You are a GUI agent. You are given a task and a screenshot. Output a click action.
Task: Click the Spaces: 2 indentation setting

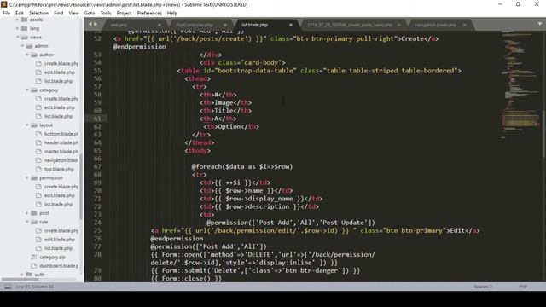[483, 287]
